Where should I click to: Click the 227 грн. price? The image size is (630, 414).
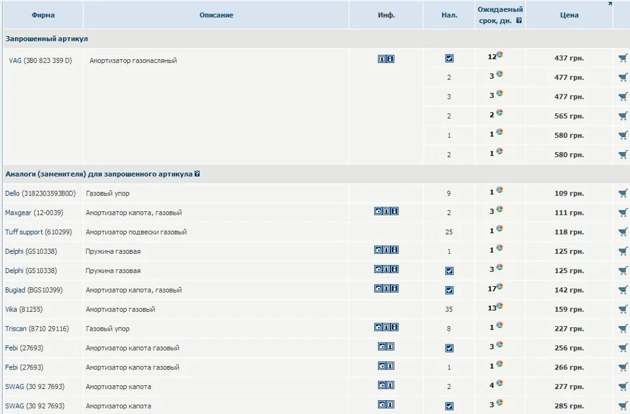coord(569,329)
